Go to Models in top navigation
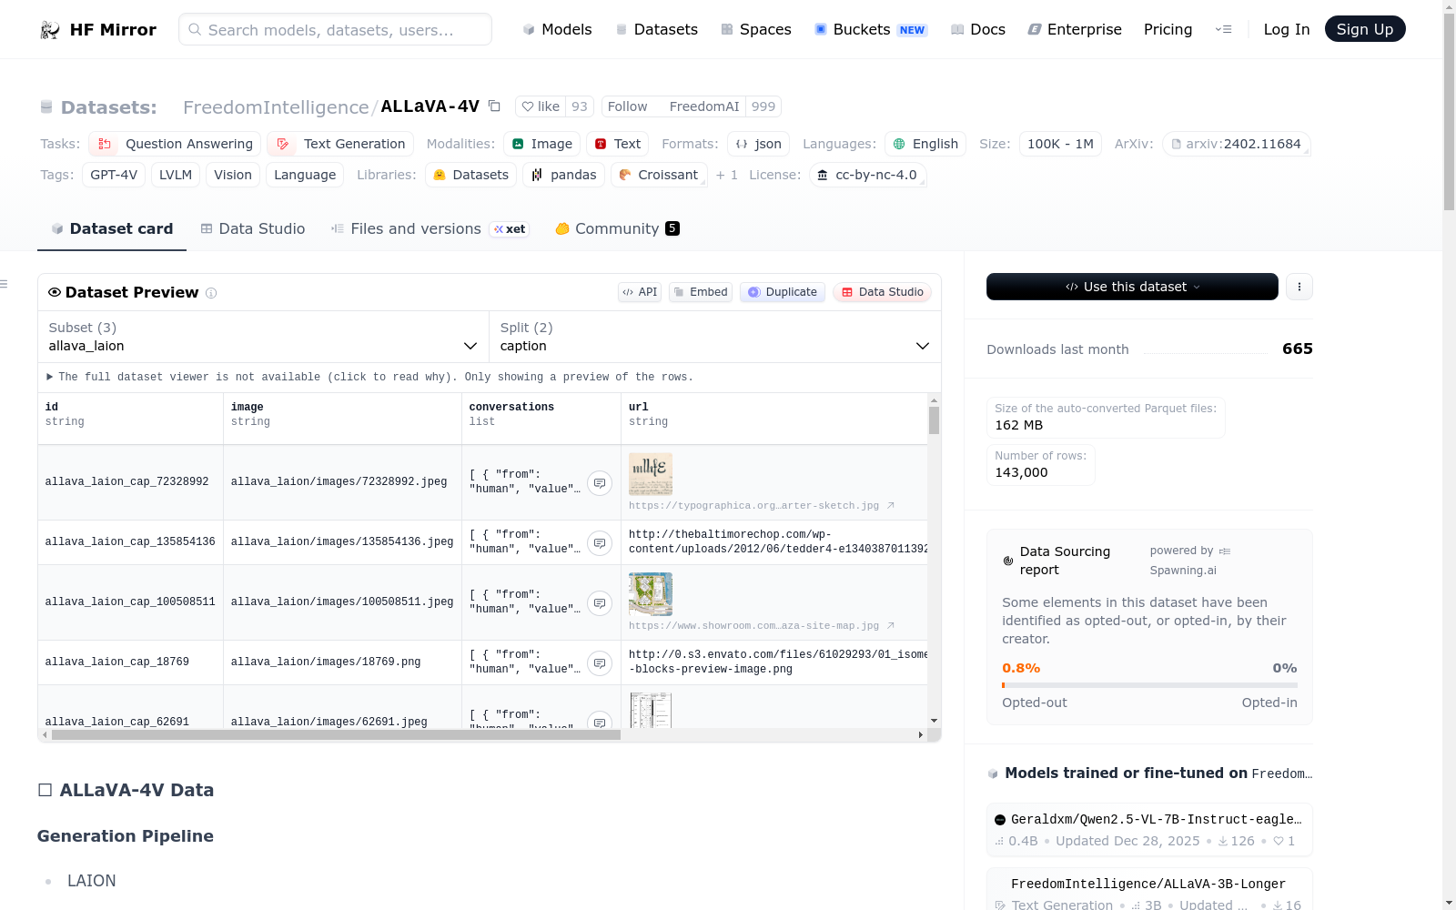This screenshot has height=910, width=1456. (x=557, y=29)
